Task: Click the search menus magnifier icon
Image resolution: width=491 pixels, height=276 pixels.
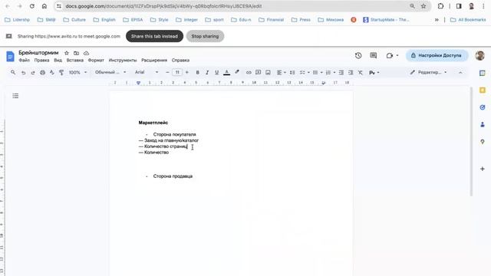Action: pos(13,72)
